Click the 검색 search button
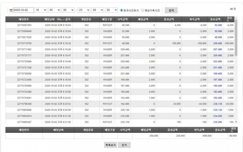 click(171, 10)
